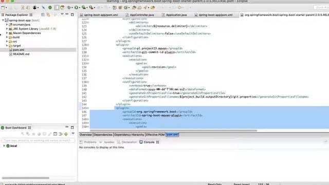Expand the src/main/java folder
This screenshot has width=329, height=185.
[7, 25]
